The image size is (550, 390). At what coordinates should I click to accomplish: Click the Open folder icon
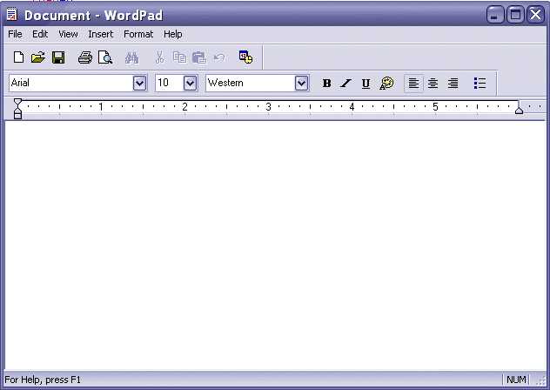(38, 57)
